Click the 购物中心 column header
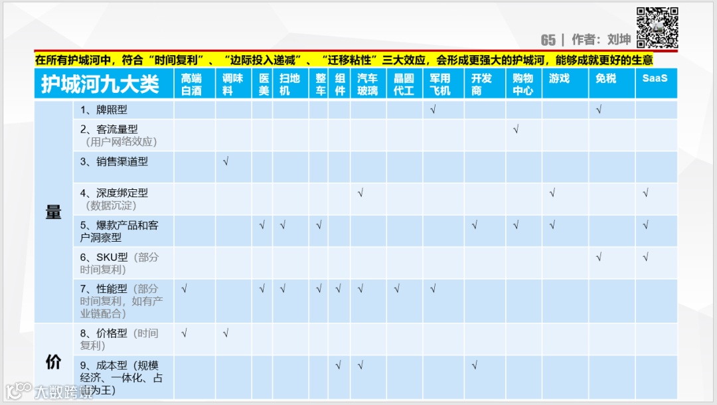This screenshot has height=405, width=717. (522, 84)
